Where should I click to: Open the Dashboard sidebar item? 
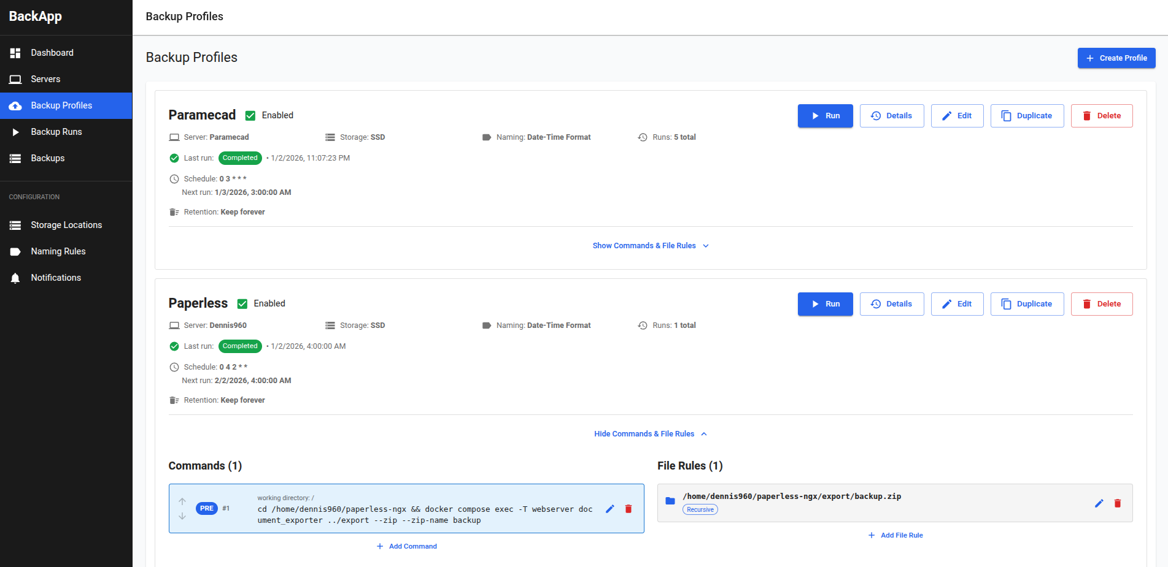pos(66,53)
